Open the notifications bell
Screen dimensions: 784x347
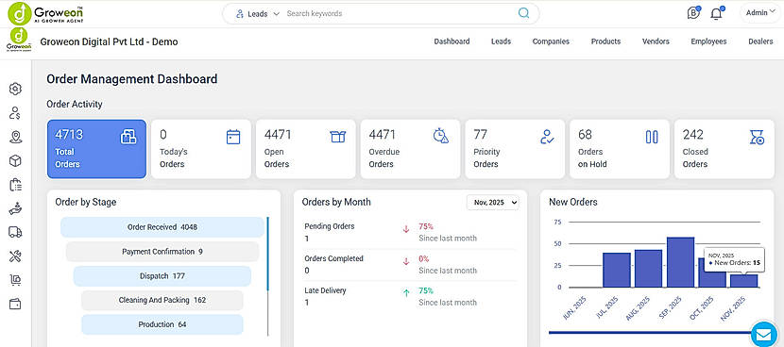point(717,13)
